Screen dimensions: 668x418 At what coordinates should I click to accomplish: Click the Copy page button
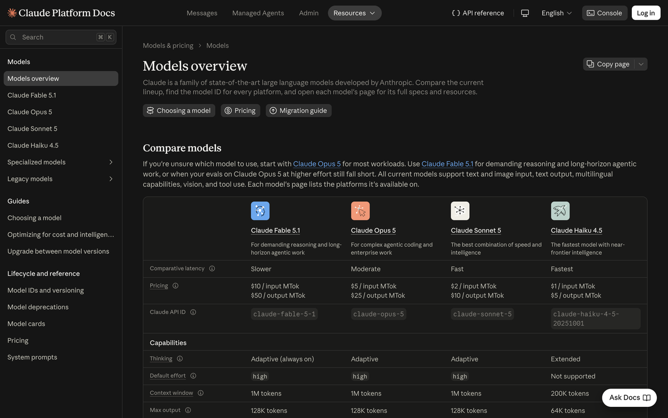click(x=608, y=64)
